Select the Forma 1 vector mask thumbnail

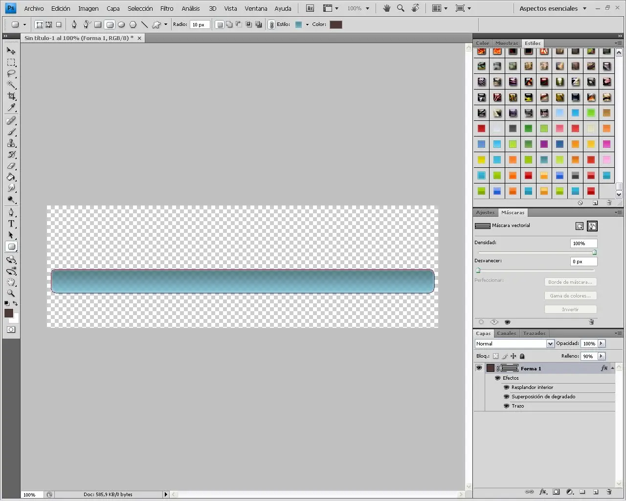[x=510, y=368]
